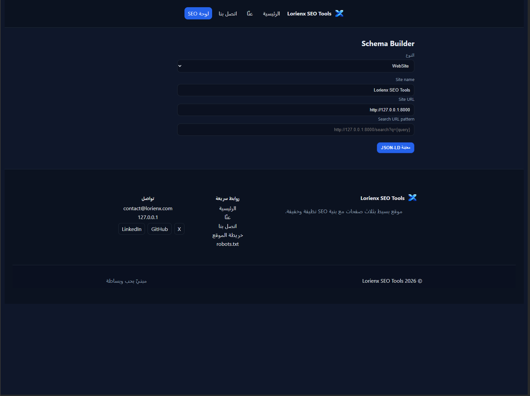Open خريطة الموقع from the footer
530x396 pixels.
coord(227,235)
